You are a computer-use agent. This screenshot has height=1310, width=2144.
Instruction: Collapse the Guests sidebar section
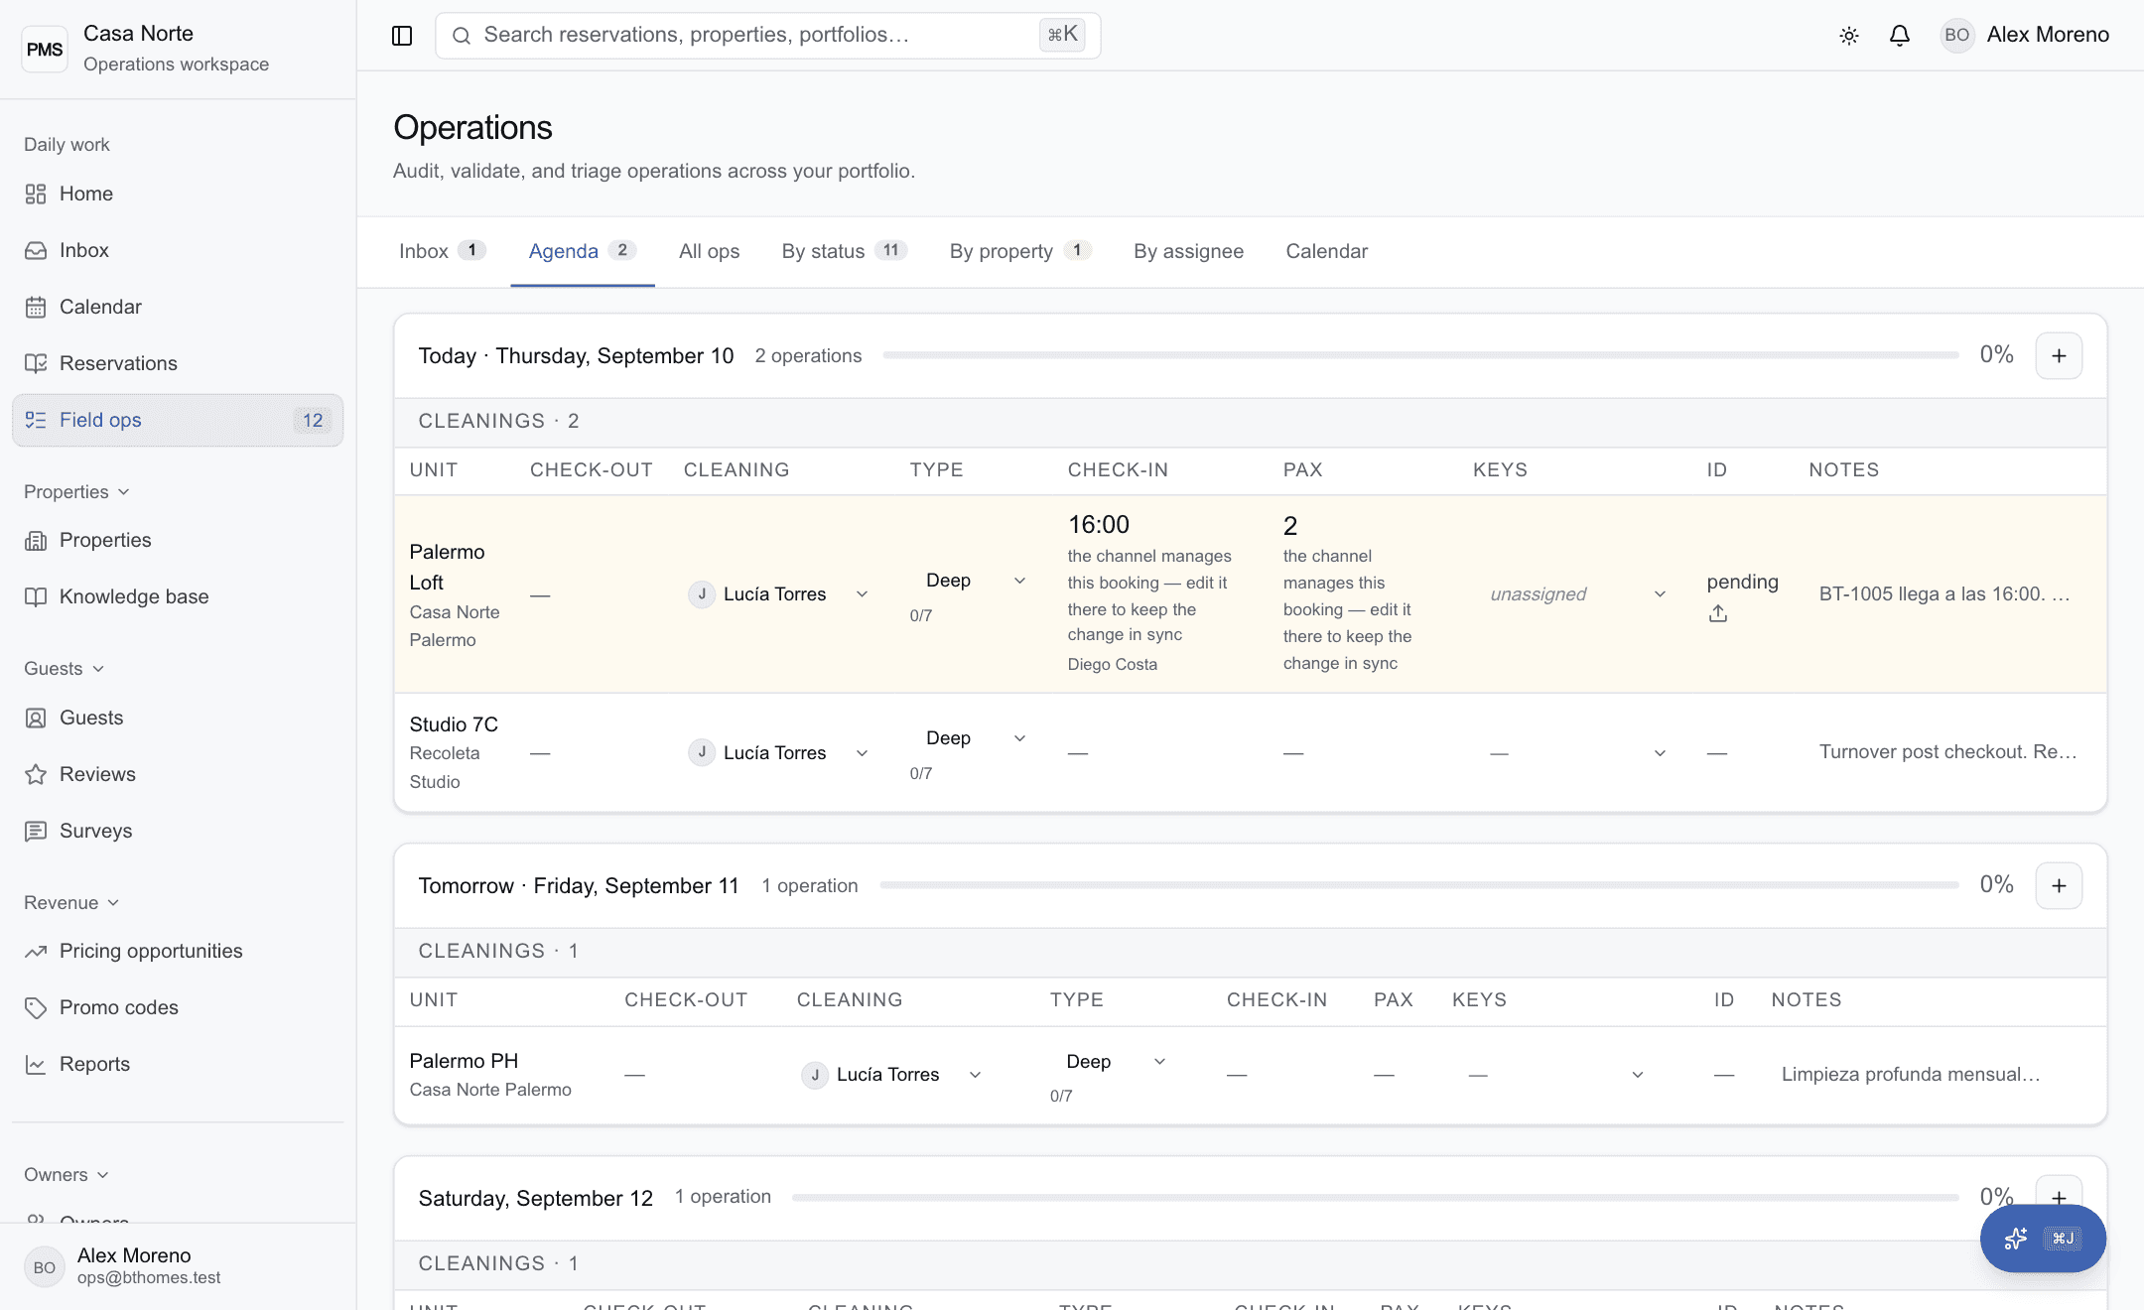(65, 669)
